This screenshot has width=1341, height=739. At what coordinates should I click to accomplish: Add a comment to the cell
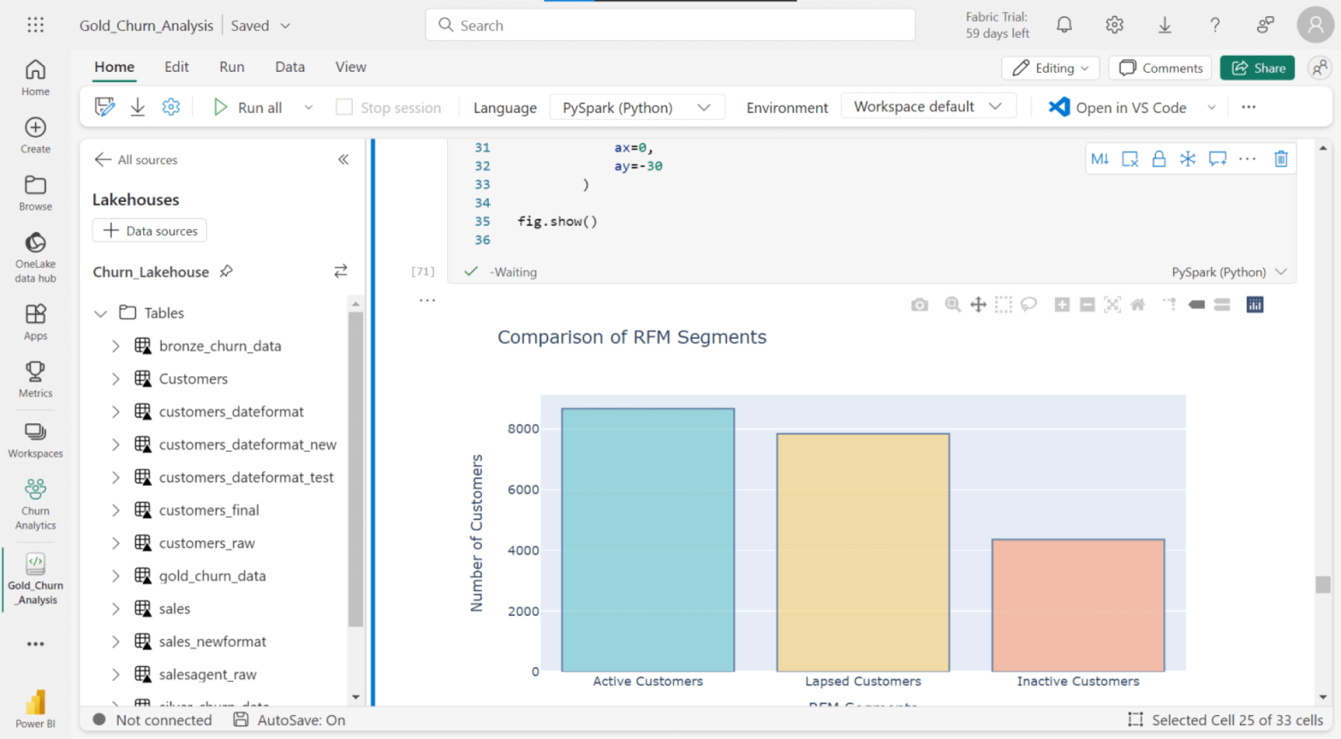[1217, 159]
